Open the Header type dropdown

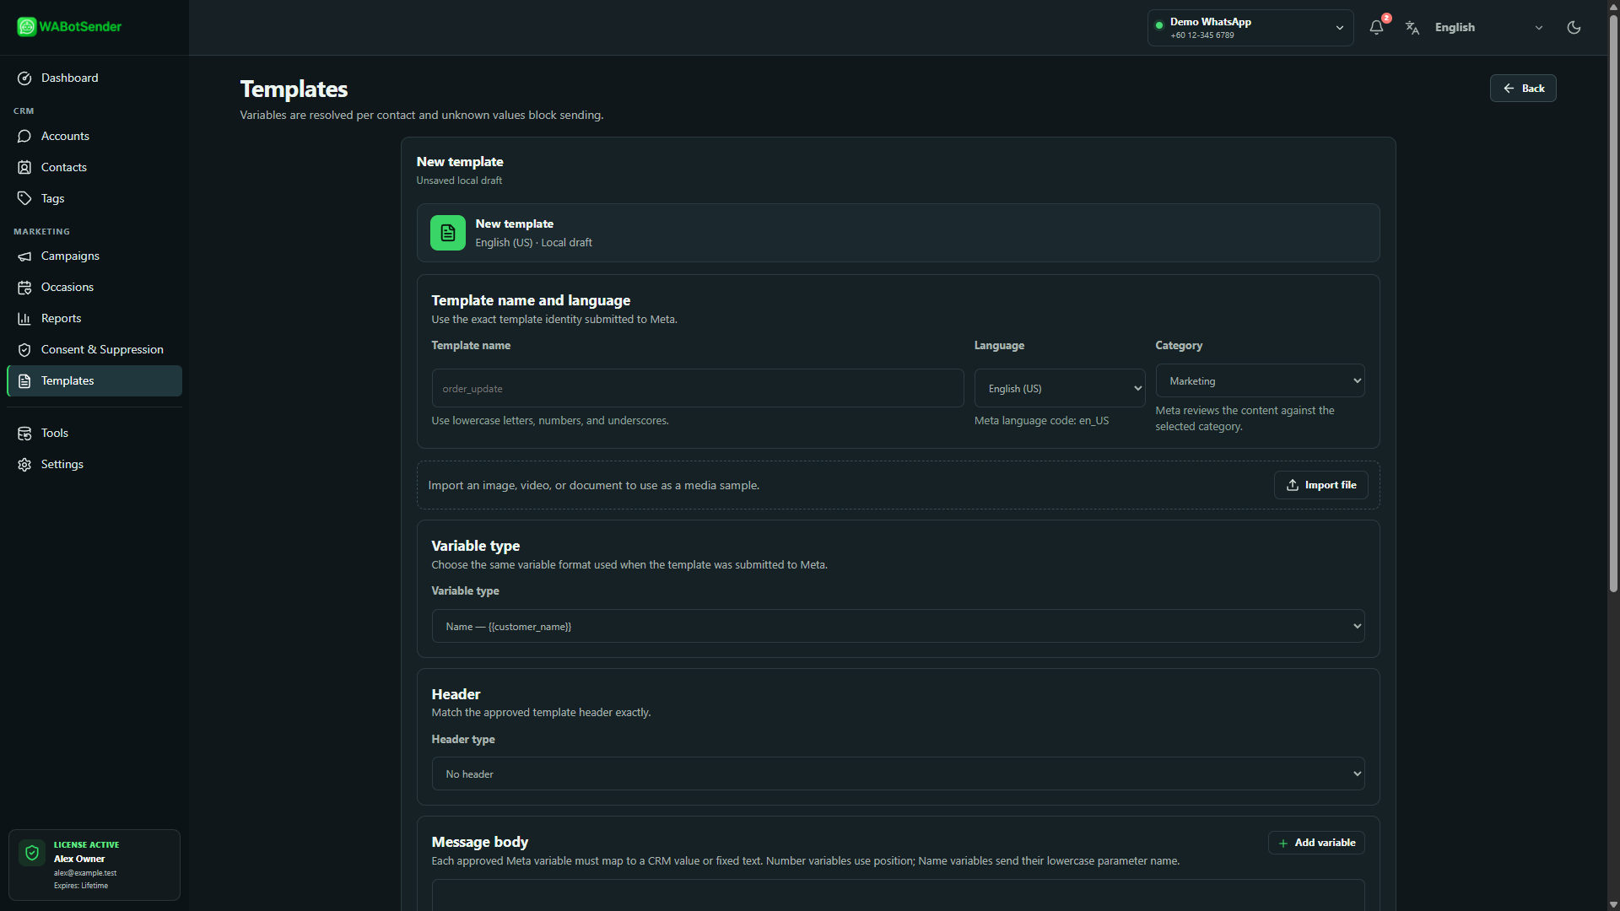click(898, 774)
